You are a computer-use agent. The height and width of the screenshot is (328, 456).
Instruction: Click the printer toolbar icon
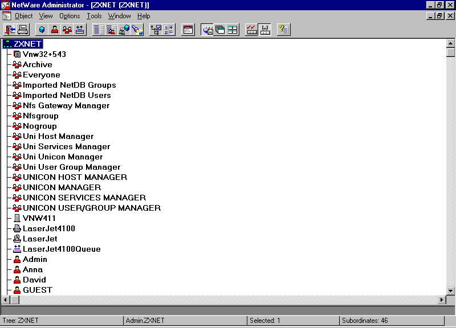point(23,30)
